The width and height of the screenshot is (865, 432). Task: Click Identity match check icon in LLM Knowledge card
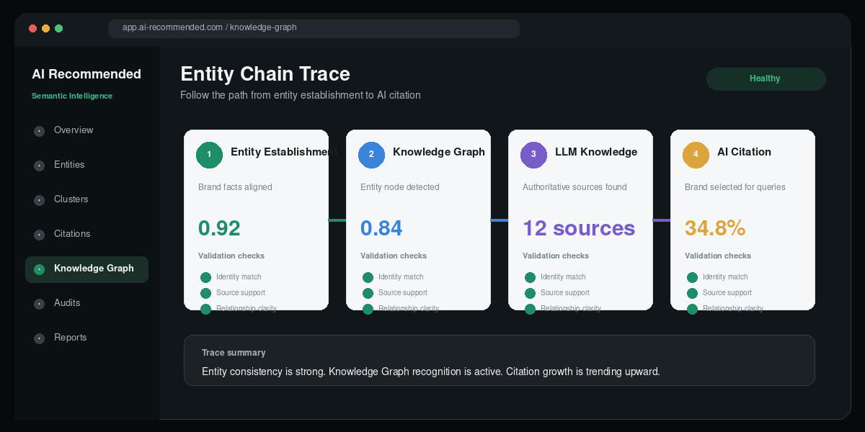[x=530, y=277]
